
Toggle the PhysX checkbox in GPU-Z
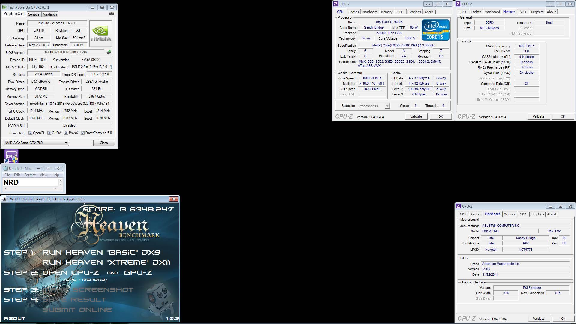(x=66, y=133)
